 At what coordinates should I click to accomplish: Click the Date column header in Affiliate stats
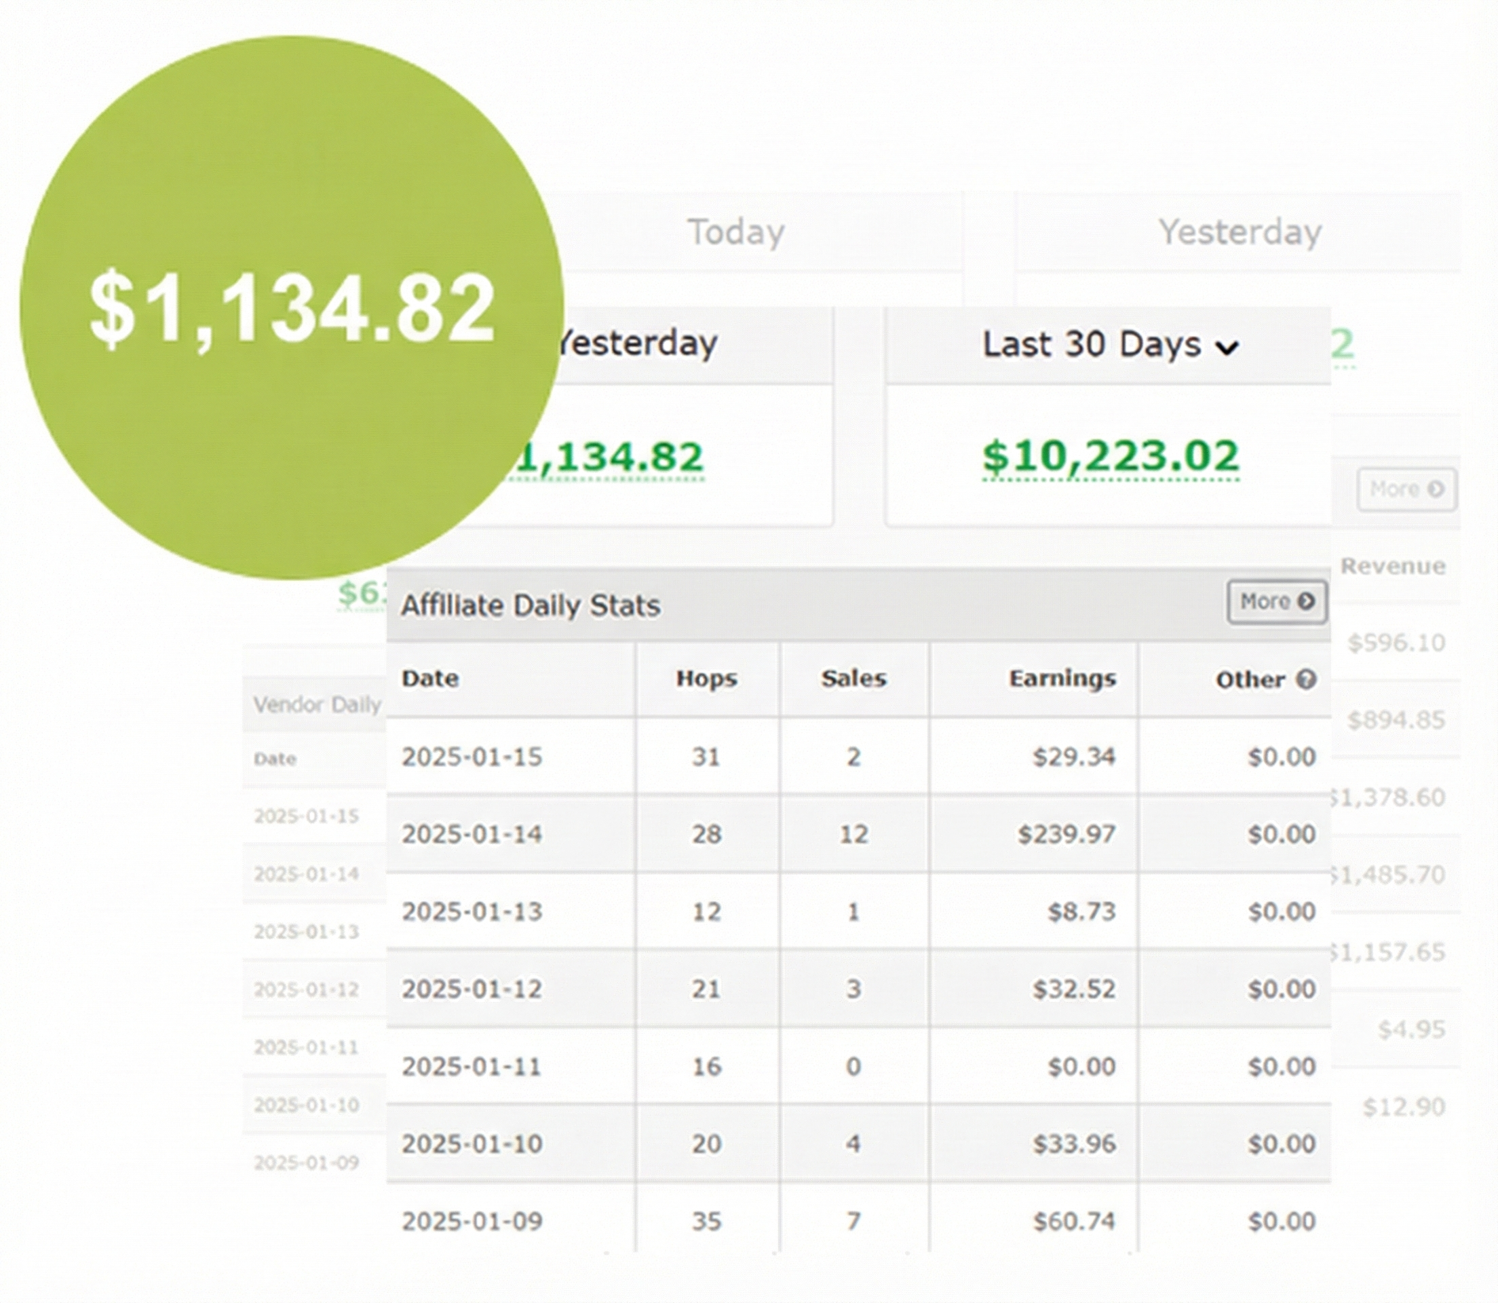pos(430,679)
